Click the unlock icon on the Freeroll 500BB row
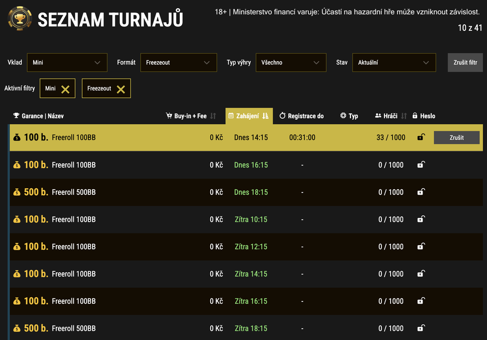Screen dimensions: 487x340 click(x=420, y=192)
